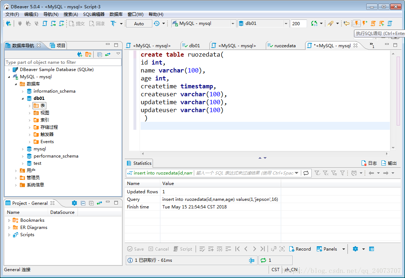Expand the 视图 folder node
This screenshot has height=278, width=405.
[x=29, y=113]
